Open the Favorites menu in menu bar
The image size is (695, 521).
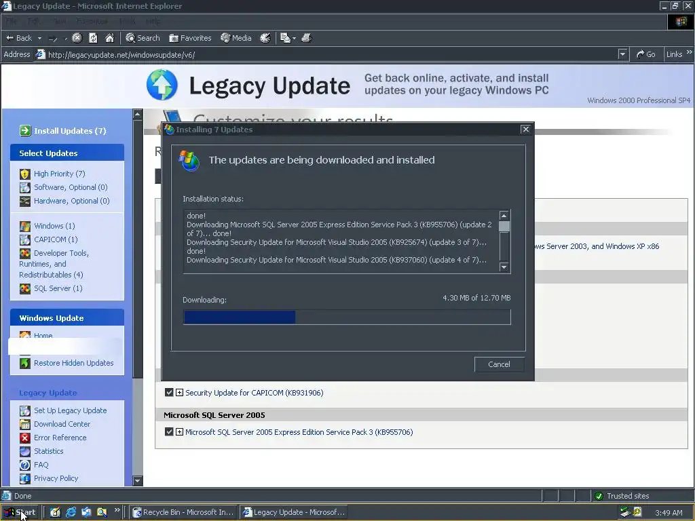click(x=92, y=21)
